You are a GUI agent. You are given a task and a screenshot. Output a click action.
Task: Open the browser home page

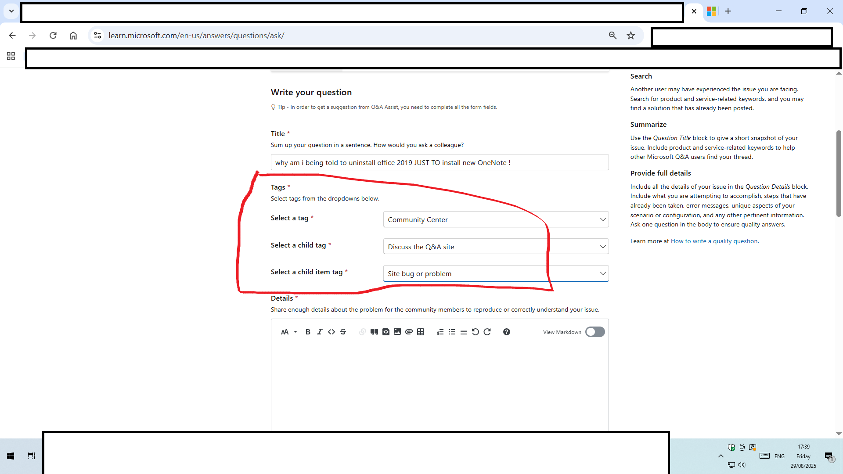click(73, 36)
